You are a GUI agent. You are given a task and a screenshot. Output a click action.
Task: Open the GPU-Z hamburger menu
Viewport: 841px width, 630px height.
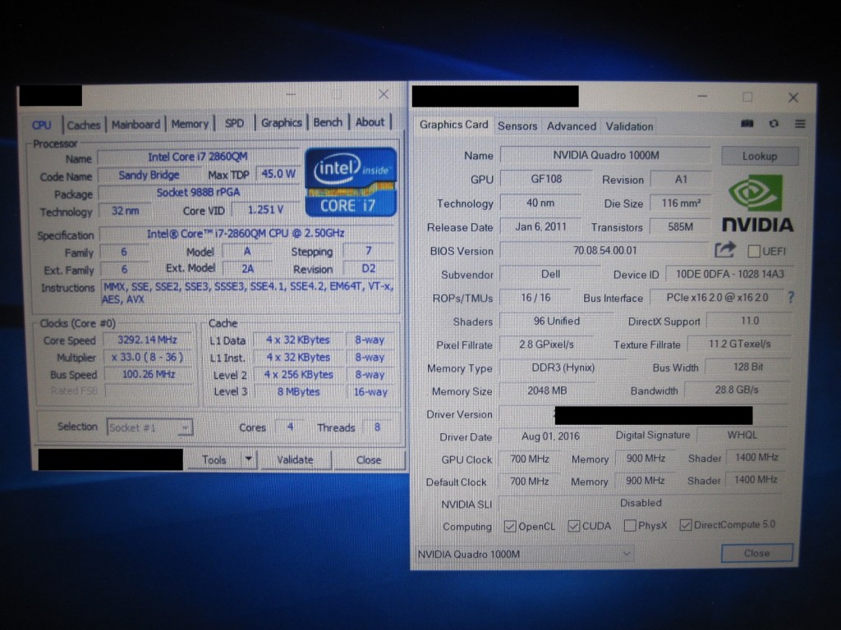click(x=800, y=124)
